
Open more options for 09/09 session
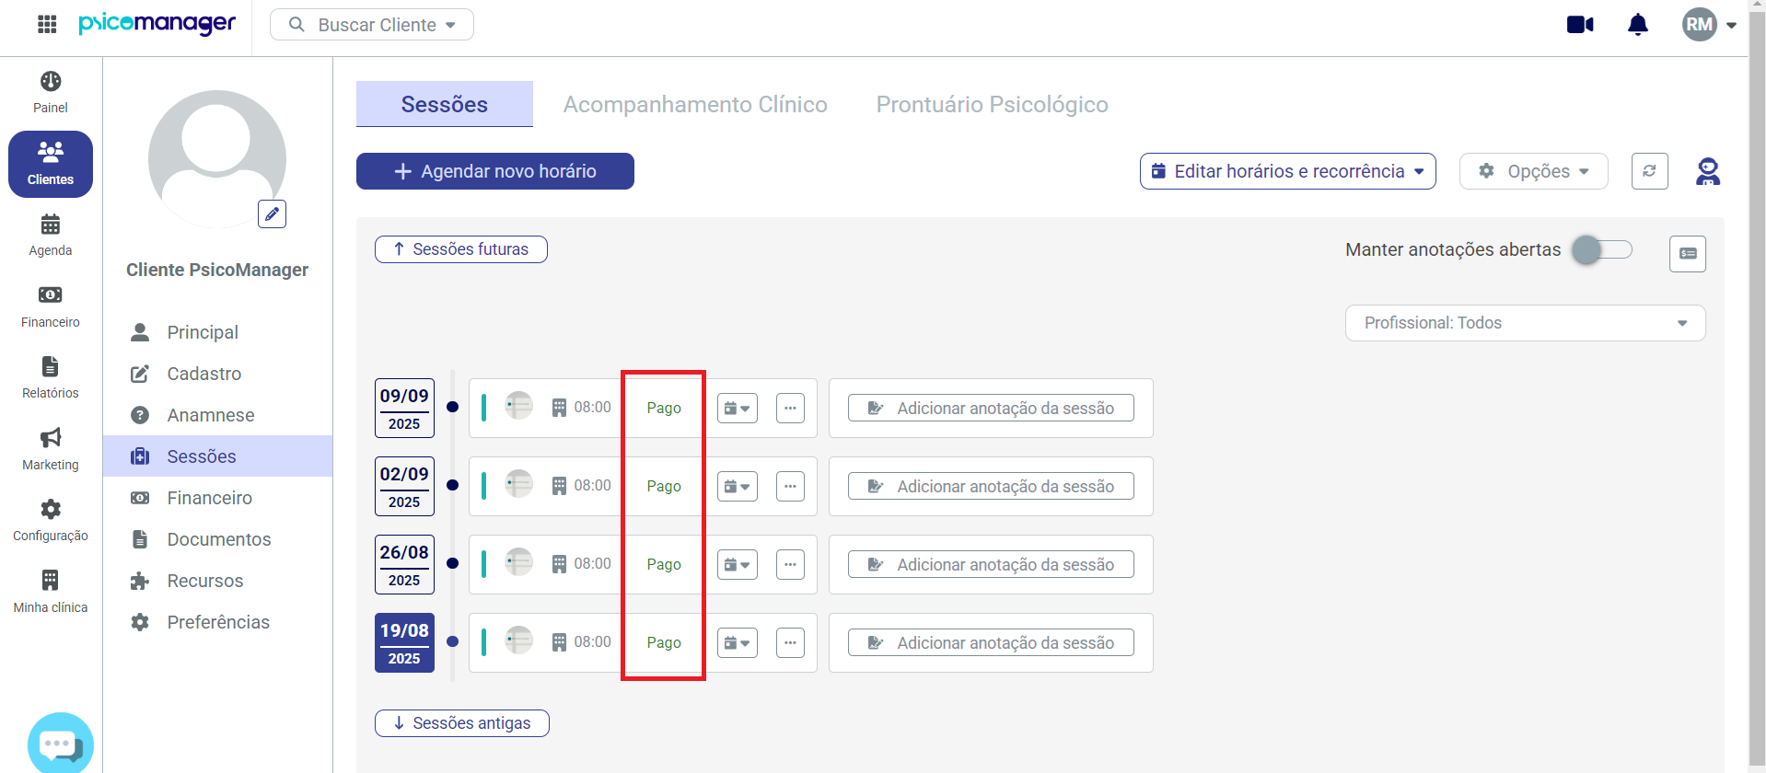790,408
